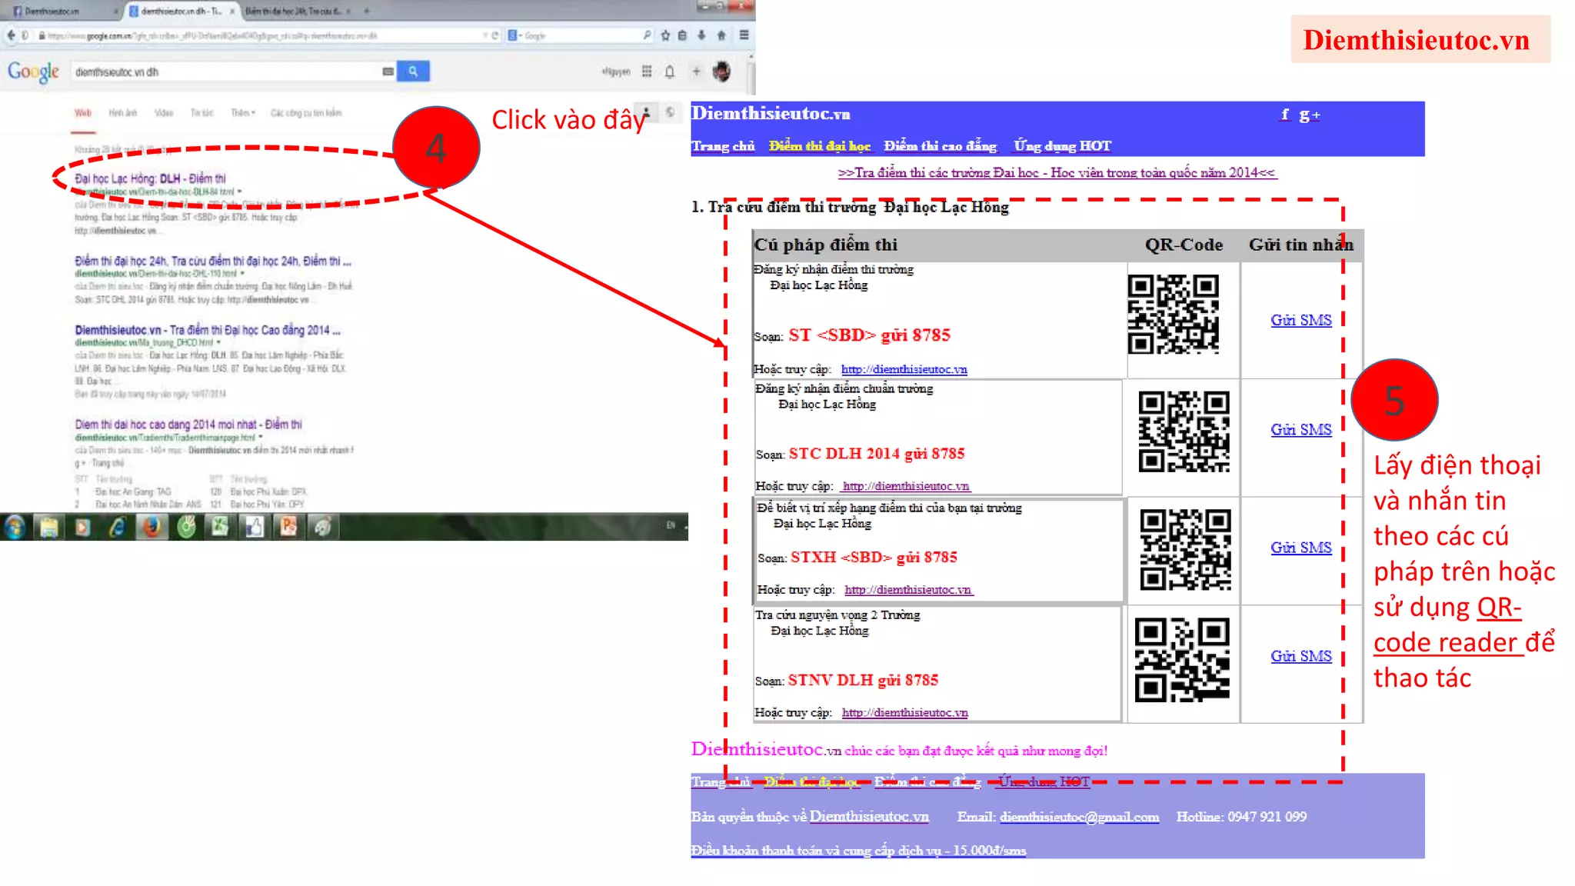This screenshot has width=1575, height=886.
Task: Select the Web search tab
Action: (83, 113)
